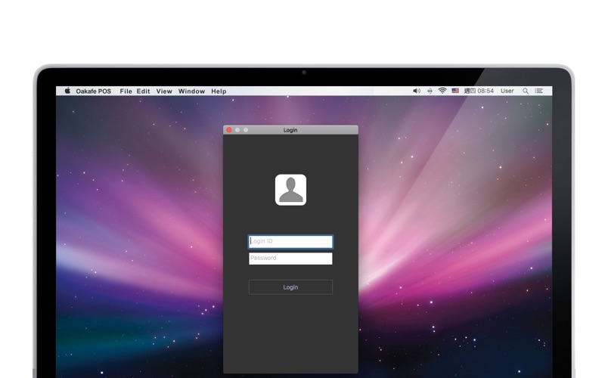The image size is (605, 378).
Task: Open the Window menu
Action: [191, 91]
